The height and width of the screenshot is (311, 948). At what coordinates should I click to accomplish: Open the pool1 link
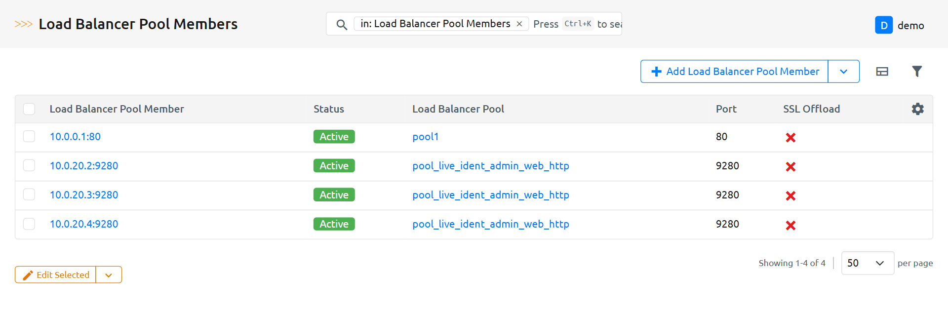(425, 137)
